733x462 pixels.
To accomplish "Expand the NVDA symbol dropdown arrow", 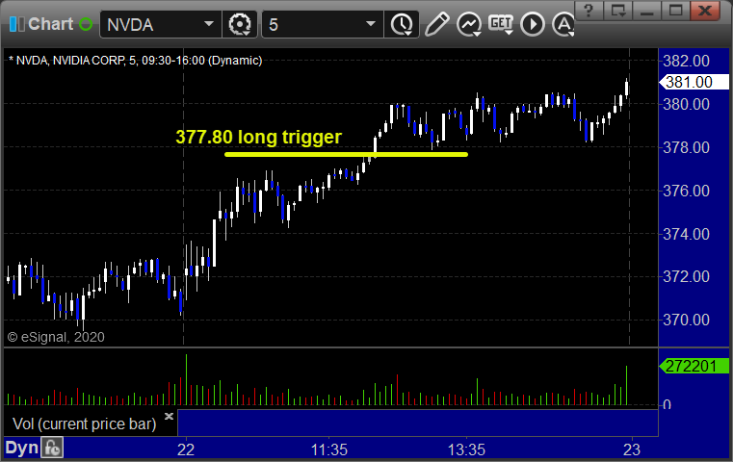I will (209, 23).
